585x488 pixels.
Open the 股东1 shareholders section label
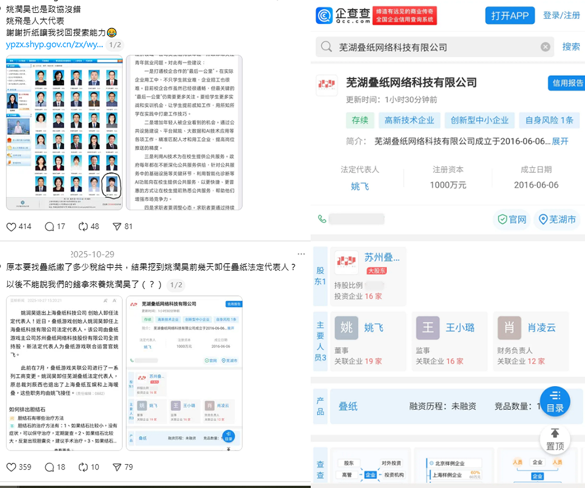[x=320, y=276]
